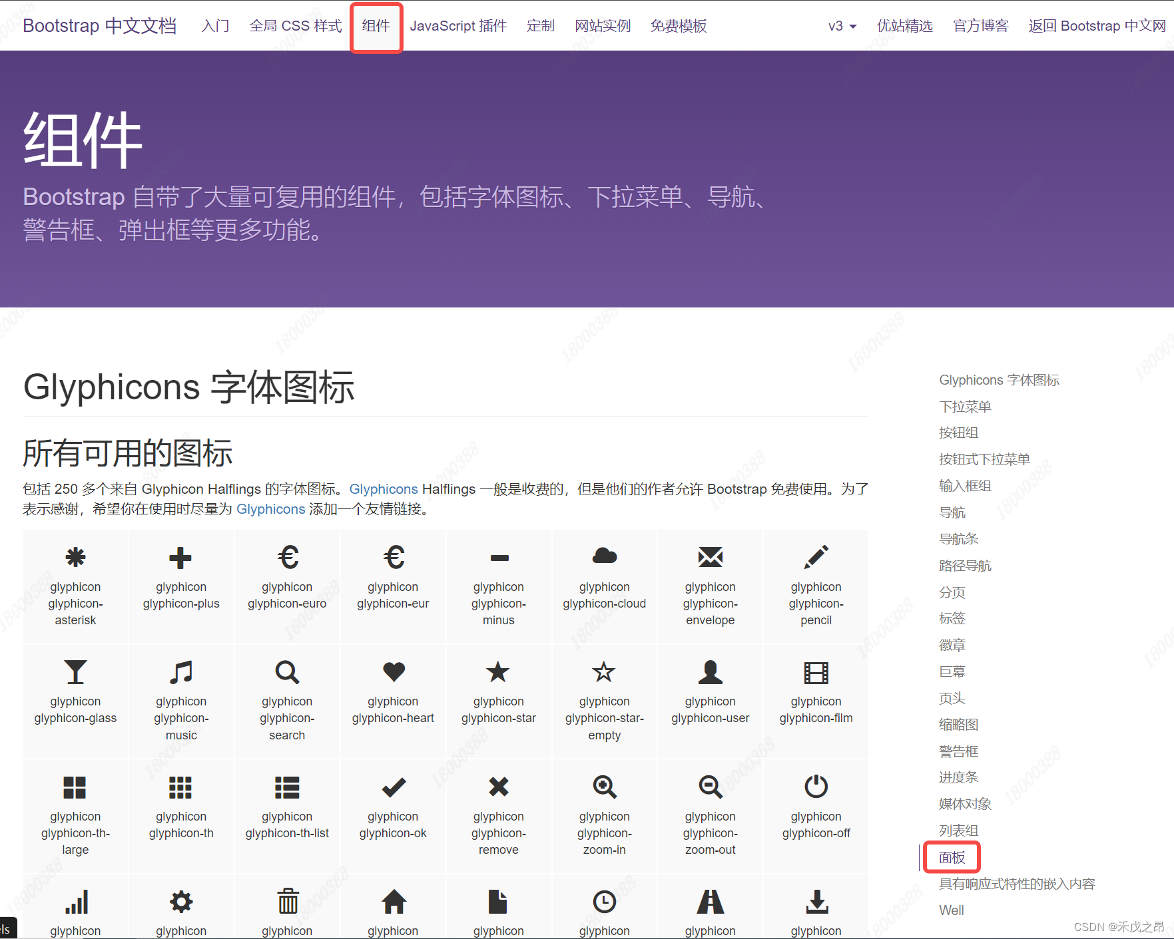
Task: Jump to Glyphicons 字体图标 in sidebar
Action: 999,380
